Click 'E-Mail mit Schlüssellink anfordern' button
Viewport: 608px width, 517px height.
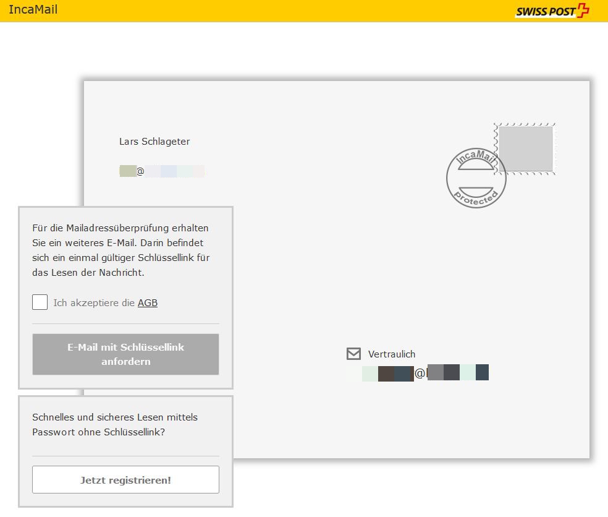pyautogui.click(x=125, y=354)
